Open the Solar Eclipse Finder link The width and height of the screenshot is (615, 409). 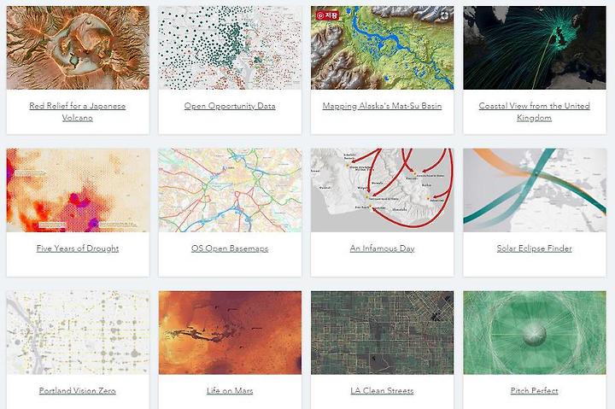[534, 248]
